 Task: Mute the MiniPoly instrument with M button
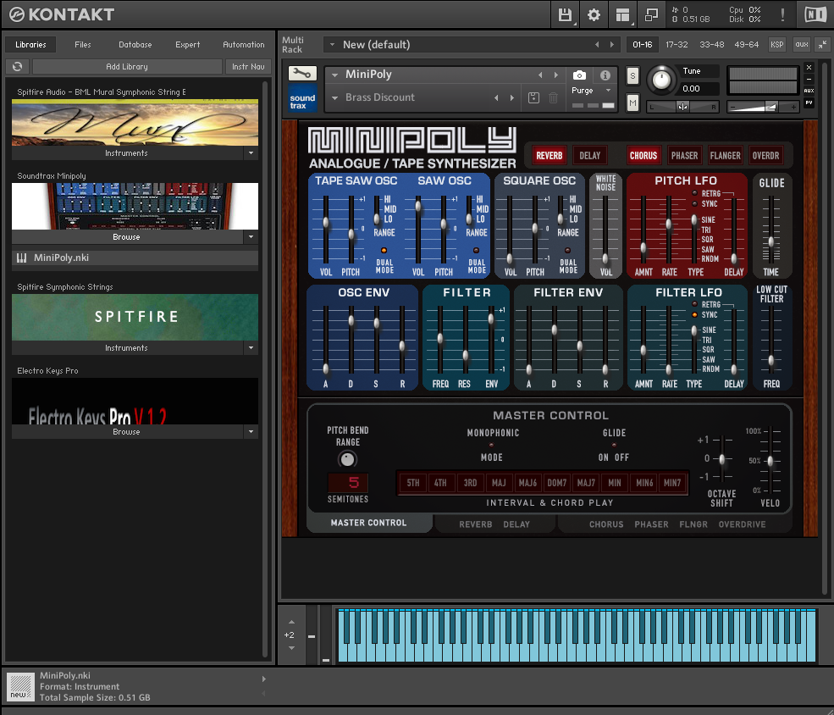coord(632,103)
